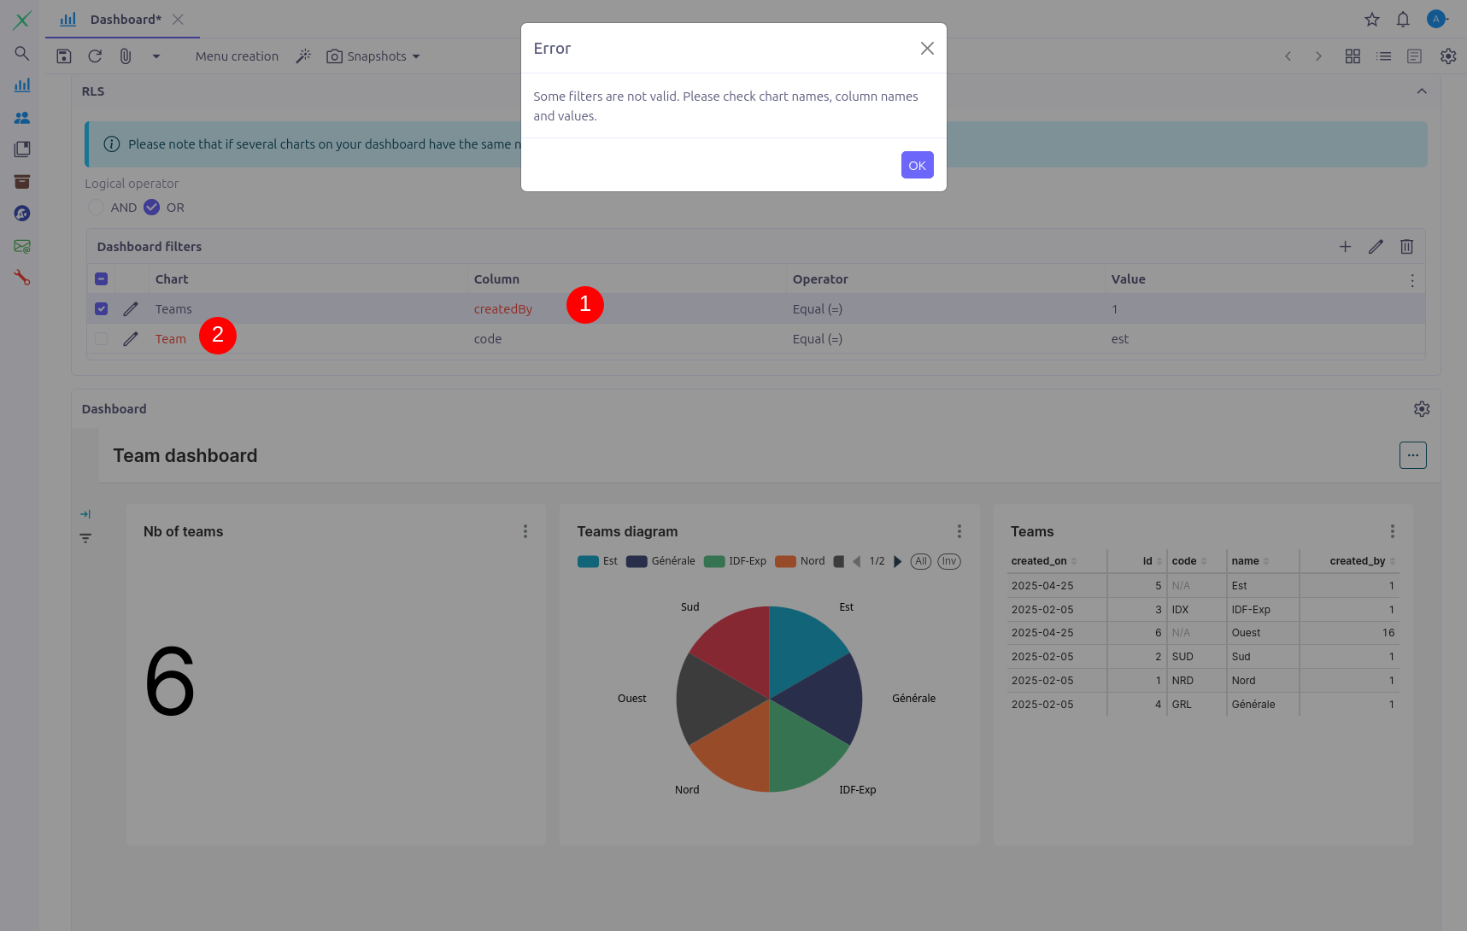1467x931 pixels.
Task: Edit the Teams filter row pencil icon
Action: click(x=131, y=309)
